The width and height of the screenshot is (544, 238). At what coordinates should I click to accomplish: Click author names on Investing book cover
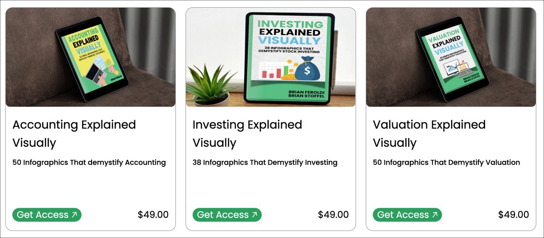tap(303, 93)
